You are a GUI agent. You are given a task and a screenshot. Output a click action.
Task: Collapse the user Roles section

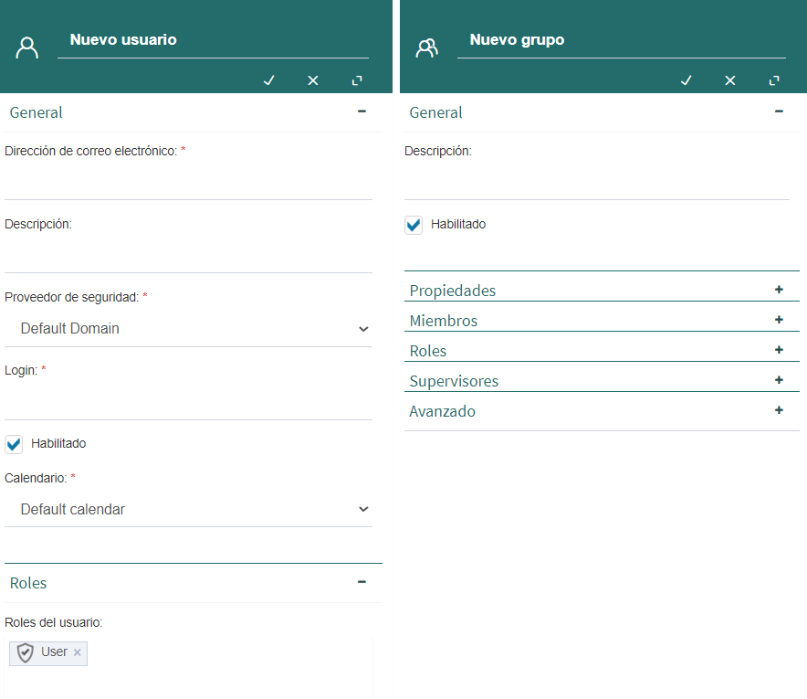click(362, 582)
